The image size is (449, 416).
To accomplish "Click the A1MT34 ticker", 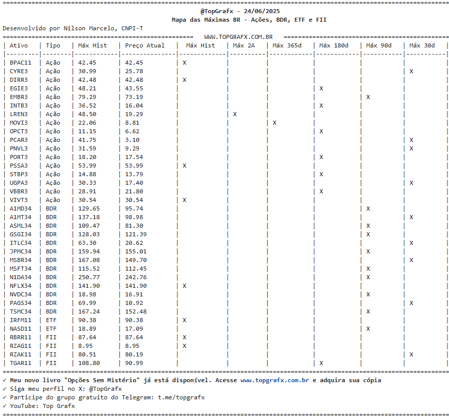I will 20,217.
